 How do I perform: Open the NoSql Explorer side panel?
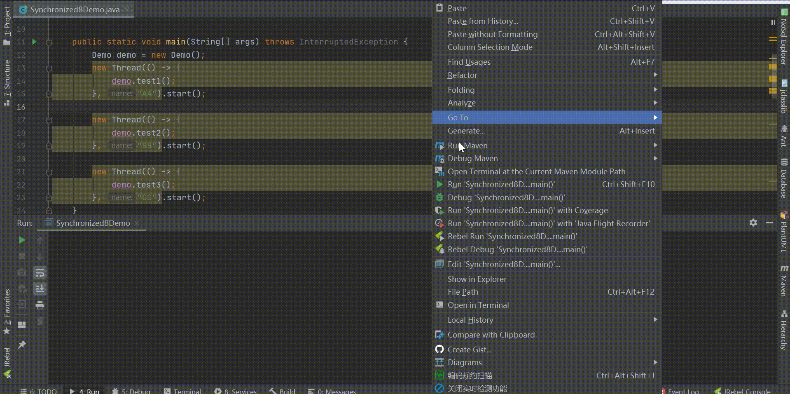(783, 37)
